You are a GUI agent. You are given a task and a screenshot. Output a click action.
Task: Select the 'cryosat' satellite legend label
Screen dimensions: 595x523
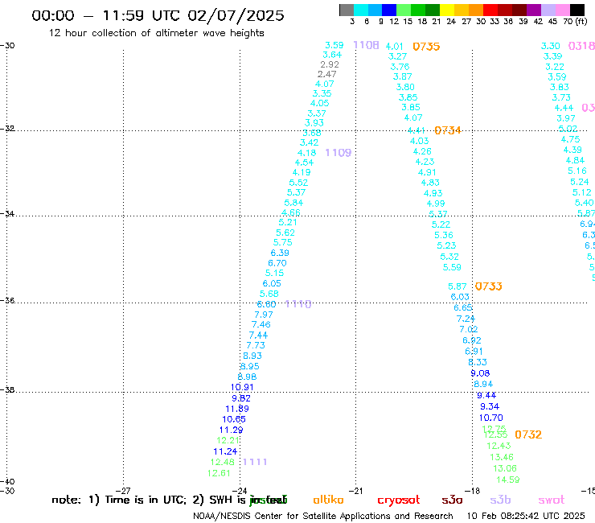pyautogui.click(x=399, y=500)
